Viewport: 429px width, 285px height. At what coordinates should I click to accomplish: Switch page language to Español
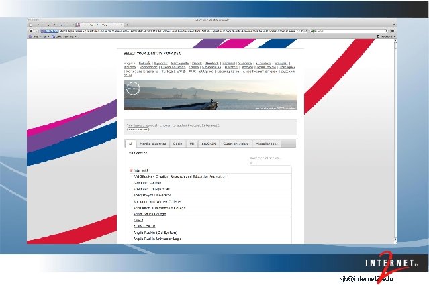coord(229,63)
